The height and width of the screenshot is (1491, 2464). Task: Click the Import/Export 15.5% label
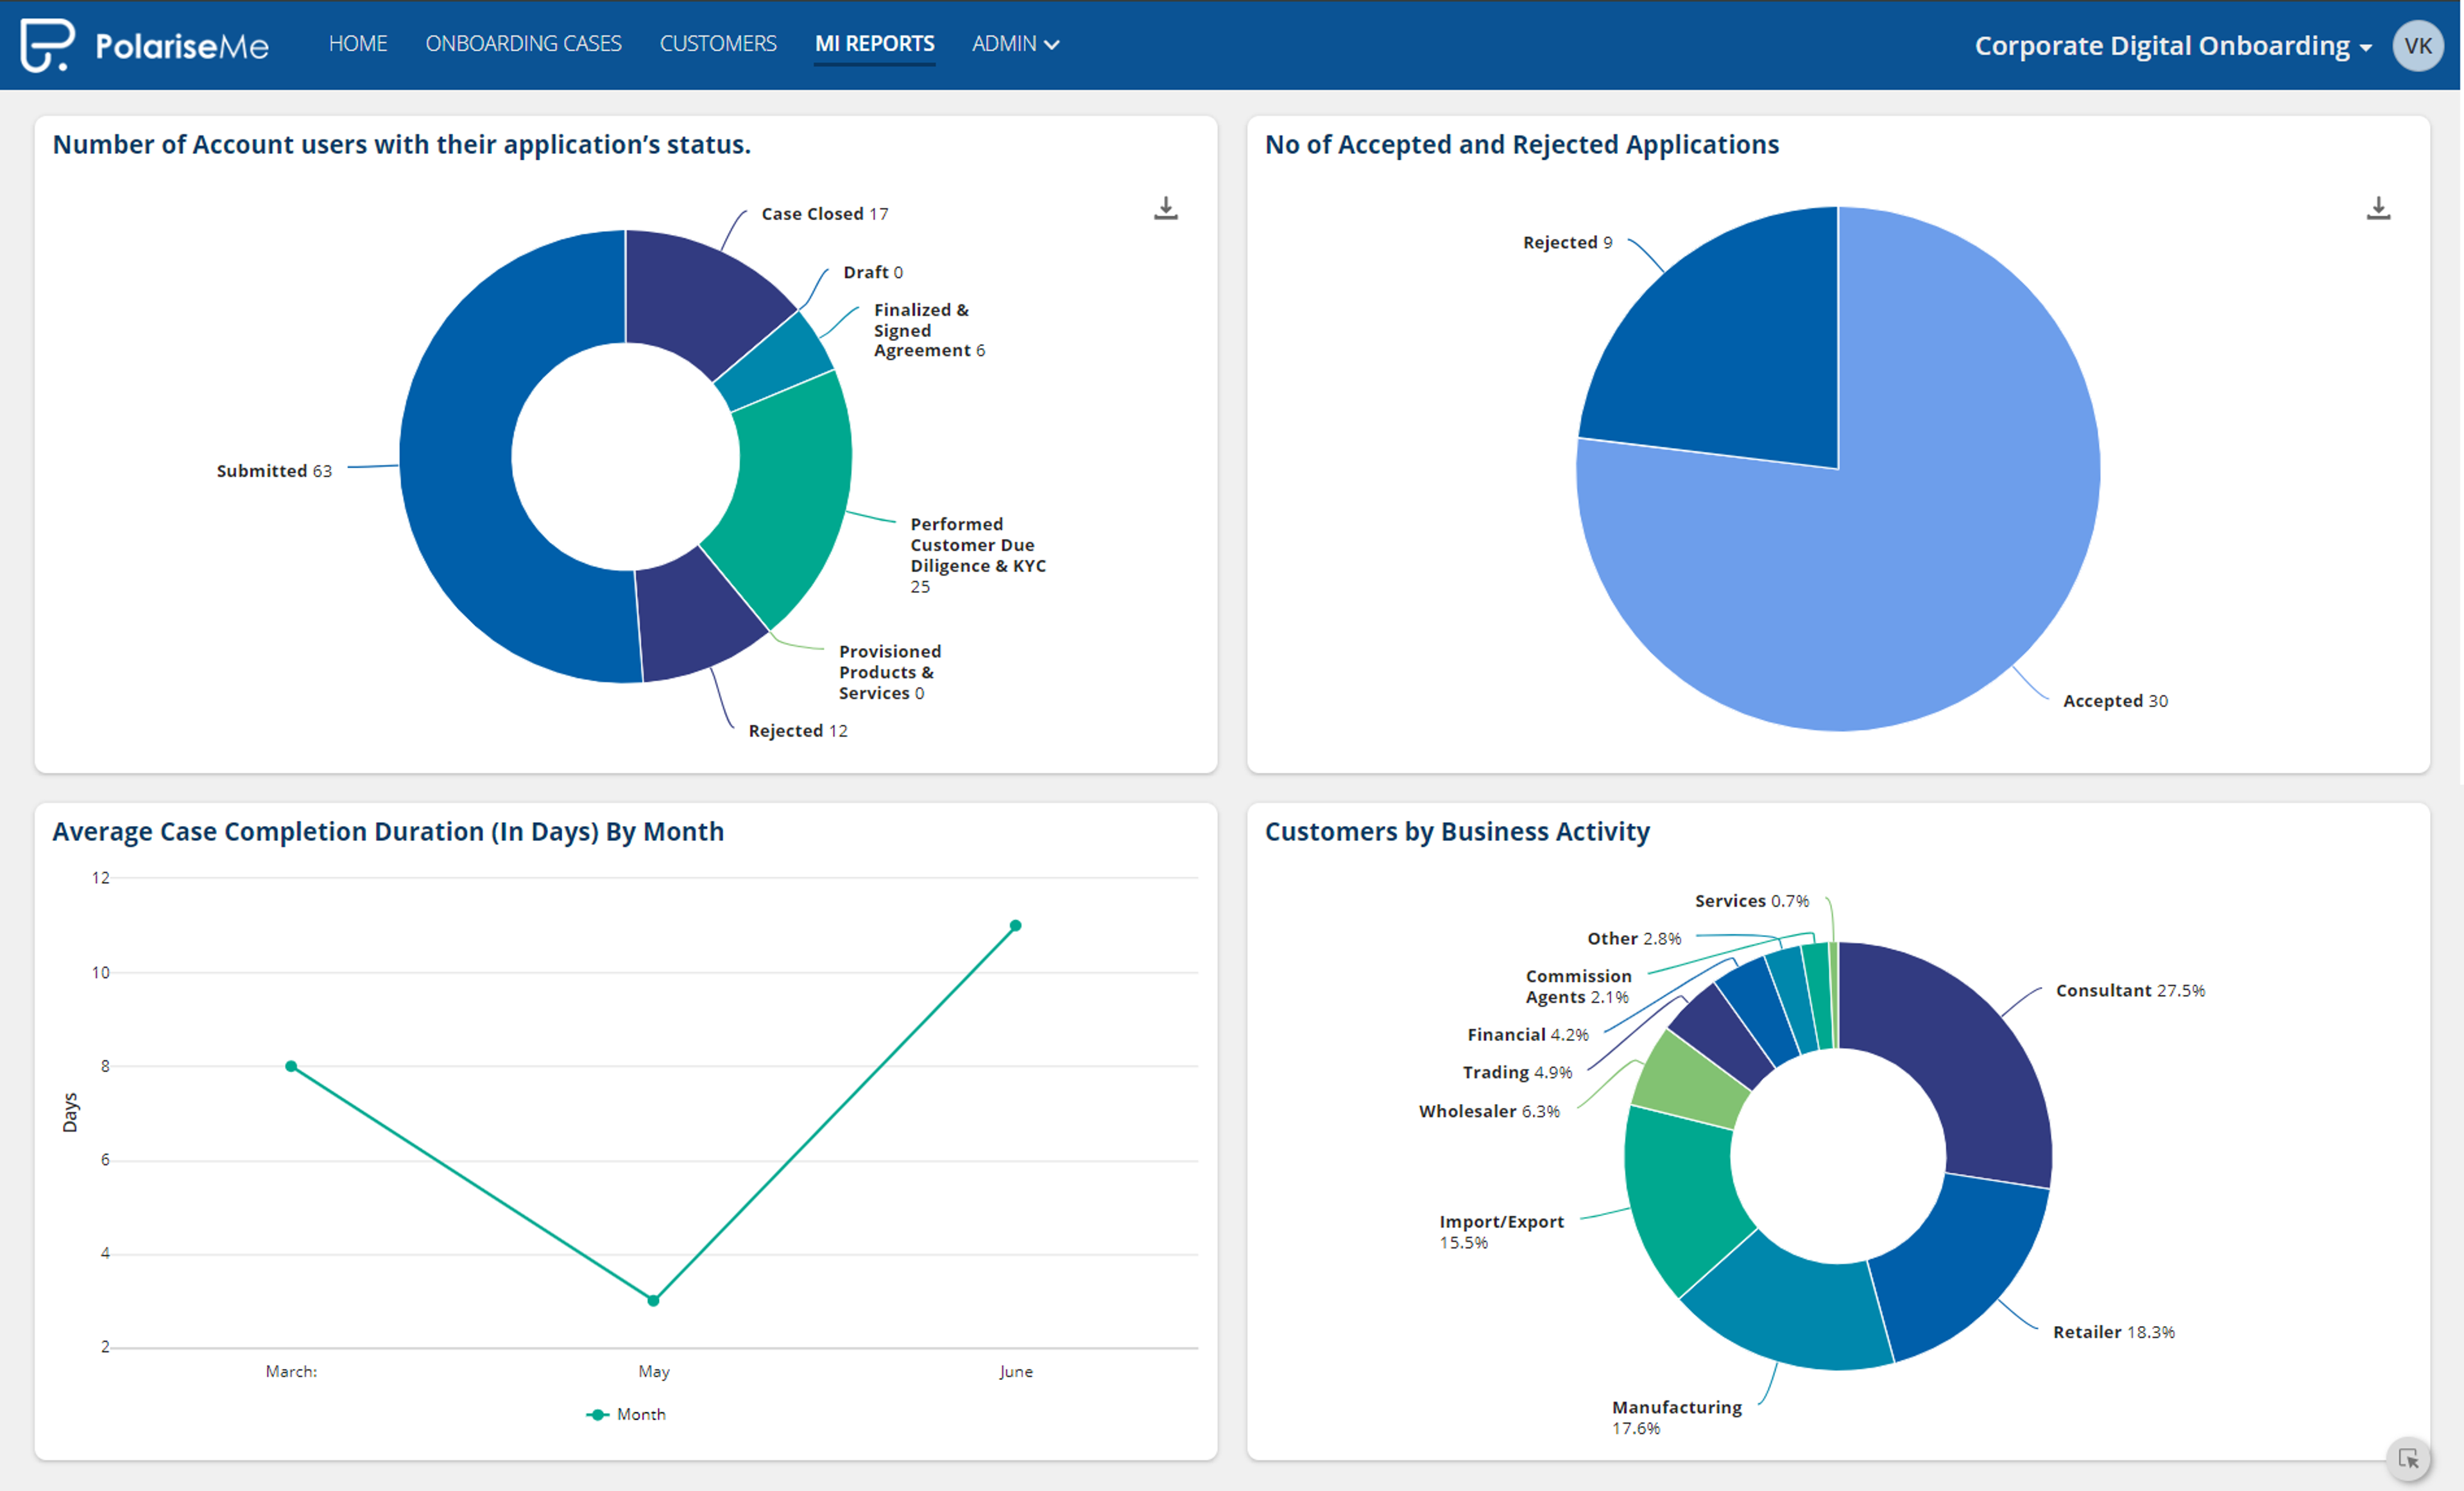[1501, 1232]
